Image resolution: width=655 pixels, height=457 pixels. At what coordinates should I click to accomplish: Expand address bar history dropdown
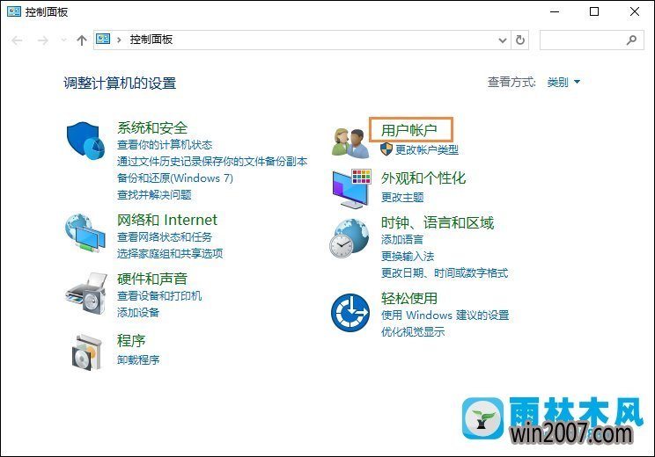click(x=503, y=40)
